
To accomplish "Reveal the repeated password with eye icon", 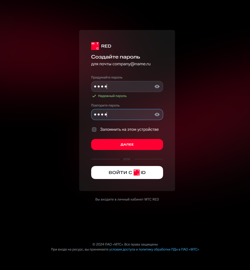I will pyautogui.click(x=157, y=114).
